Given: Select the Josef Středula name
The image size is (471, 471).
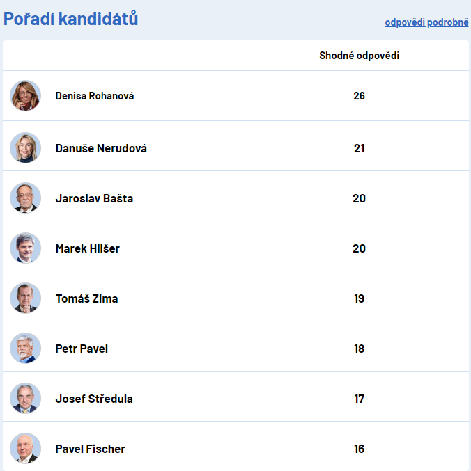Looking at the screenshot, I should (94, 399).
